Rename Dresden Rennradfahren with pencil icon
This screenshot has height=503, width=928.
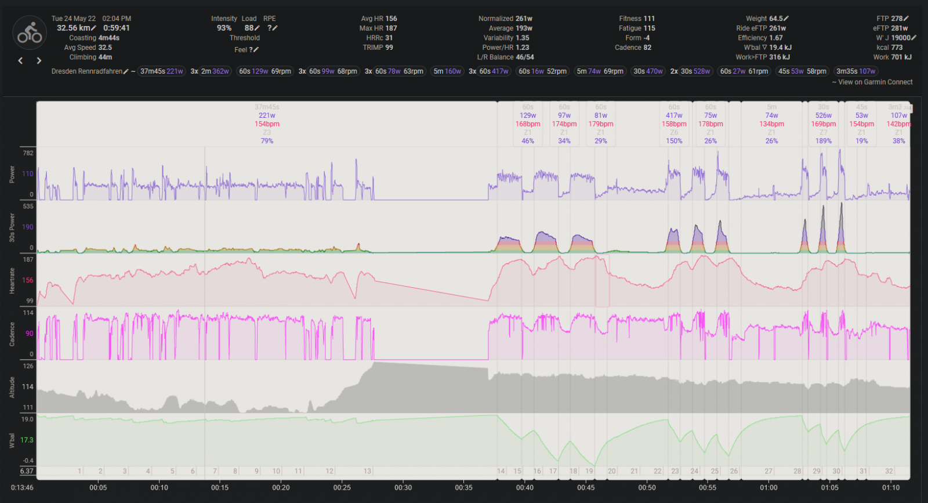[x=126, y=71]
